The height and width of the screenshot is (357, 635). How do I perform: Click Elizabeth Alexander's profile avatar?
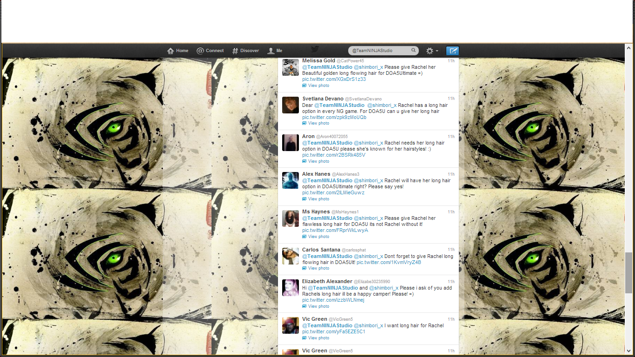point(291,288)
